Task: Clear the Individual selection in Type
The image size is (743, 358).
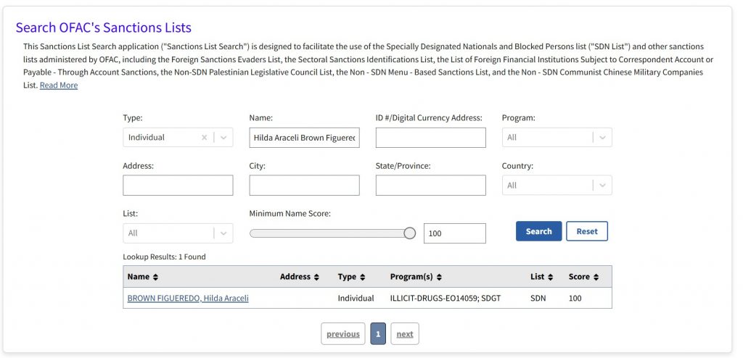Action: (204, 138)
